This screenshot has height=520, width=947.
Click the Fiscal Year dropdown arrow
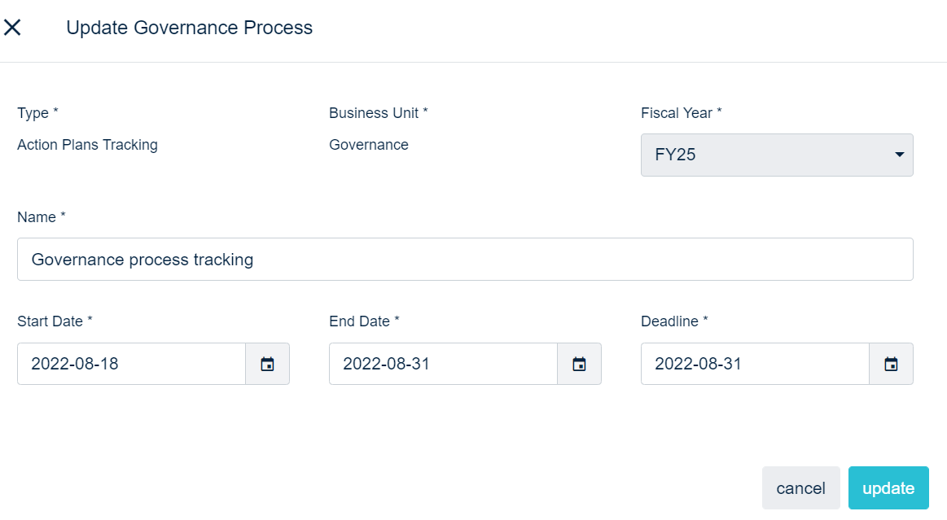(x=899, y=155)
